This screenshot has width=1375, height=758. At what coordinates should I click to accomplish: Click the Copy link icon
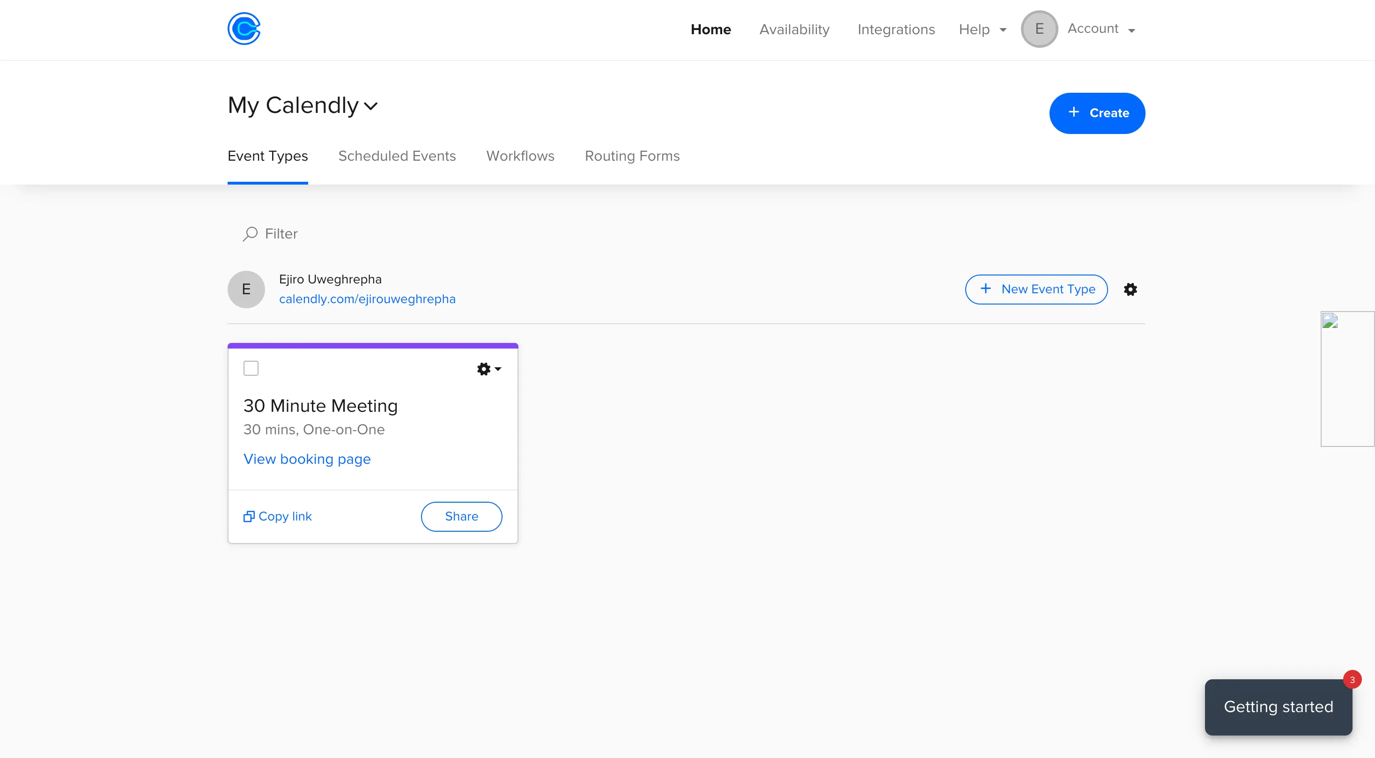(249, 516)
